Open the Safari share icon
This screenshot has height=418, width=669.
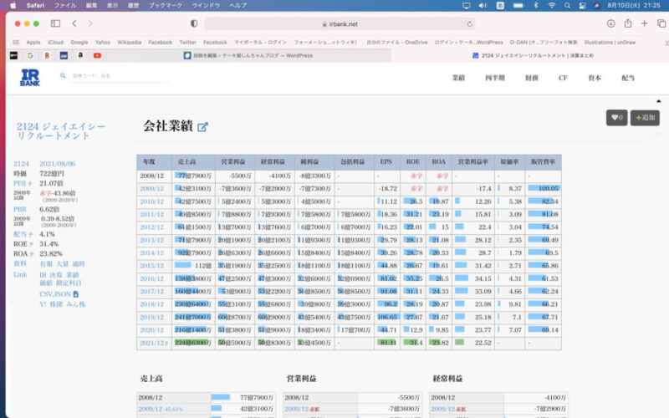628,23
